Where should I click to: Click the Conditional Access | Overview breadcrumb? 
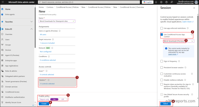click(x=132, y=7)
